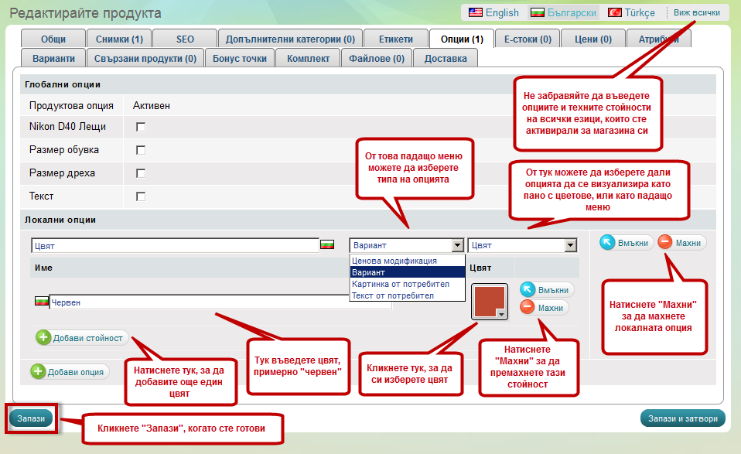Click the Запази и затвори button
Image resolution: width=741 pixels, height=454 pixels.
pyautogui.click(x=682, y=418)
